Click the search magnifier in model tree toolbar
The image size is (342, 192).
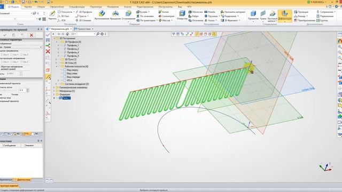pos(98,34)
